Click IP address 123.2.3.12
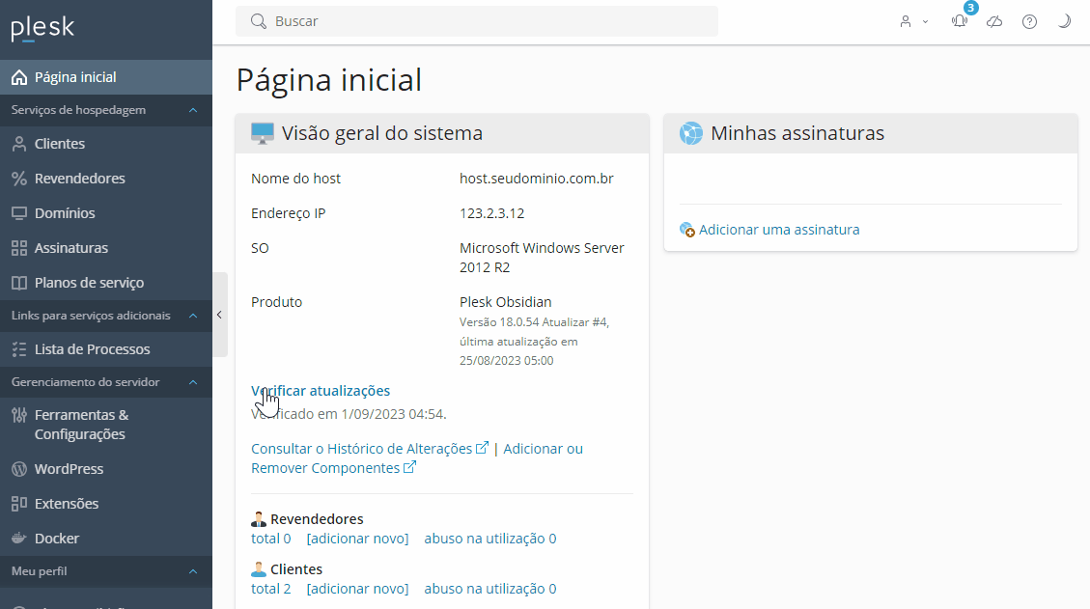The width and height of the screenshot is (1090, 609). click(x=492, y=213)
